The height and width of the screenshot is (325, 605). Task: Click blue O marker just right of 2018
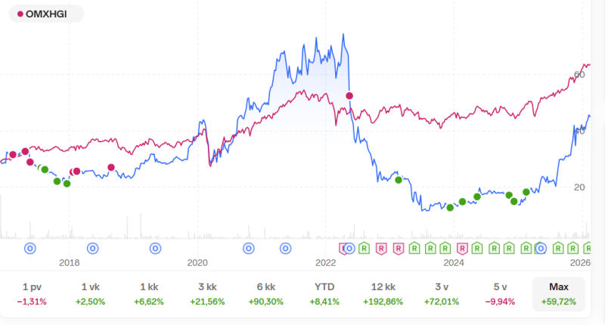pos(93,248)
